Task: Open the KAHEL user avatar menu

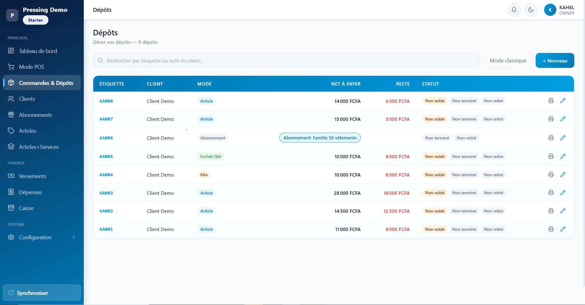Action: (550, 10)
